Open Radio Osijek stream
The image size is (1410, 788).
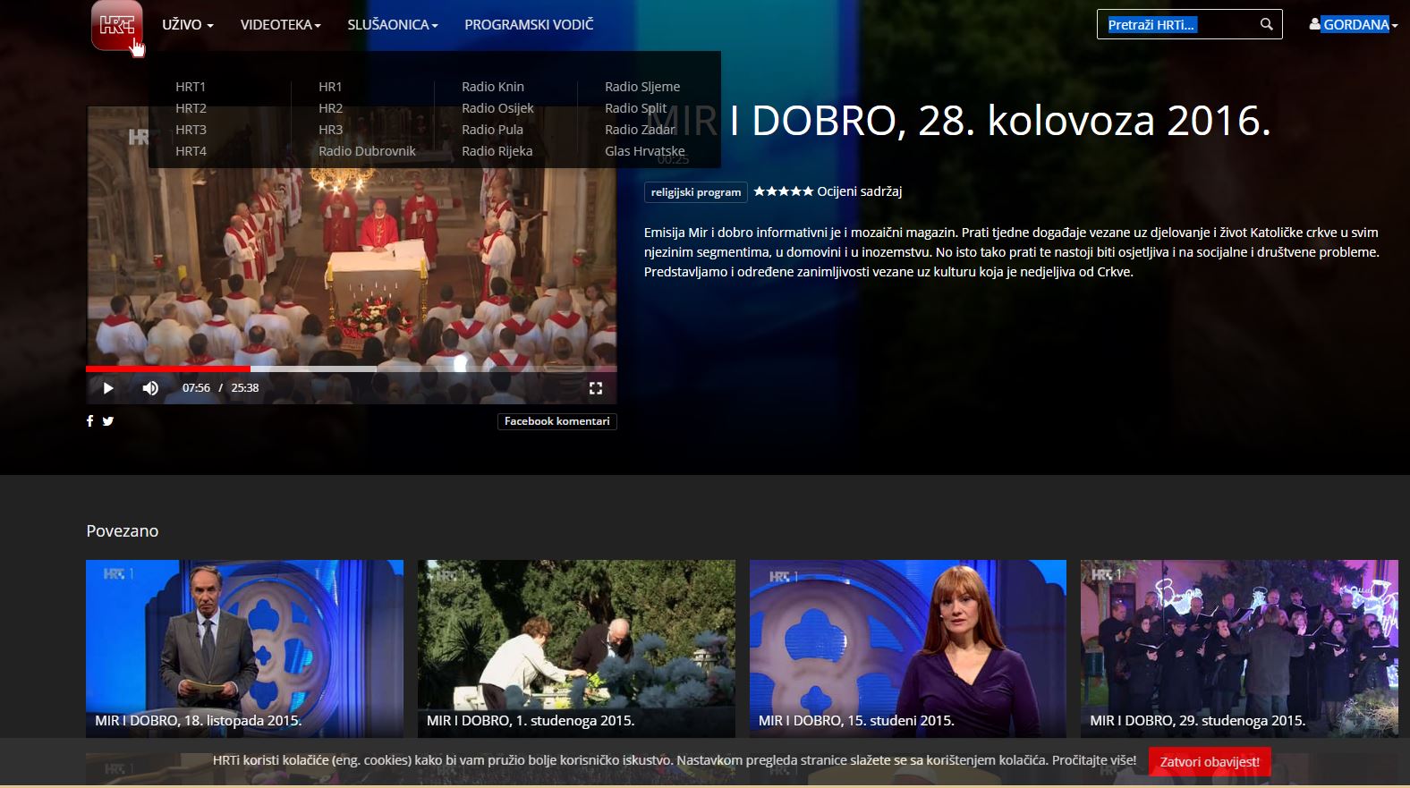click(x=497, y=108)
